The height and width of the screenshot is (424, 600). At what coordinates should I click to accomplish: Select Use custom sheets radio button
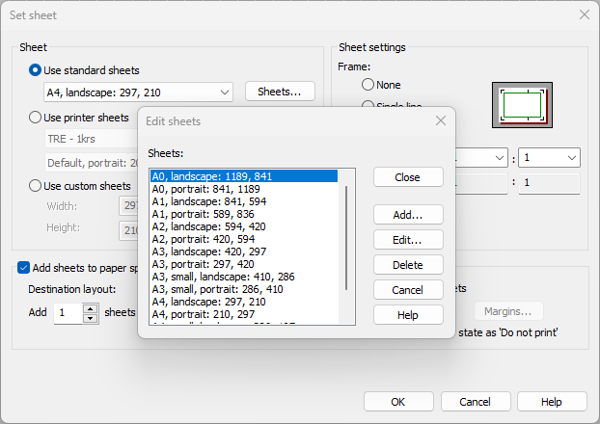36,186
